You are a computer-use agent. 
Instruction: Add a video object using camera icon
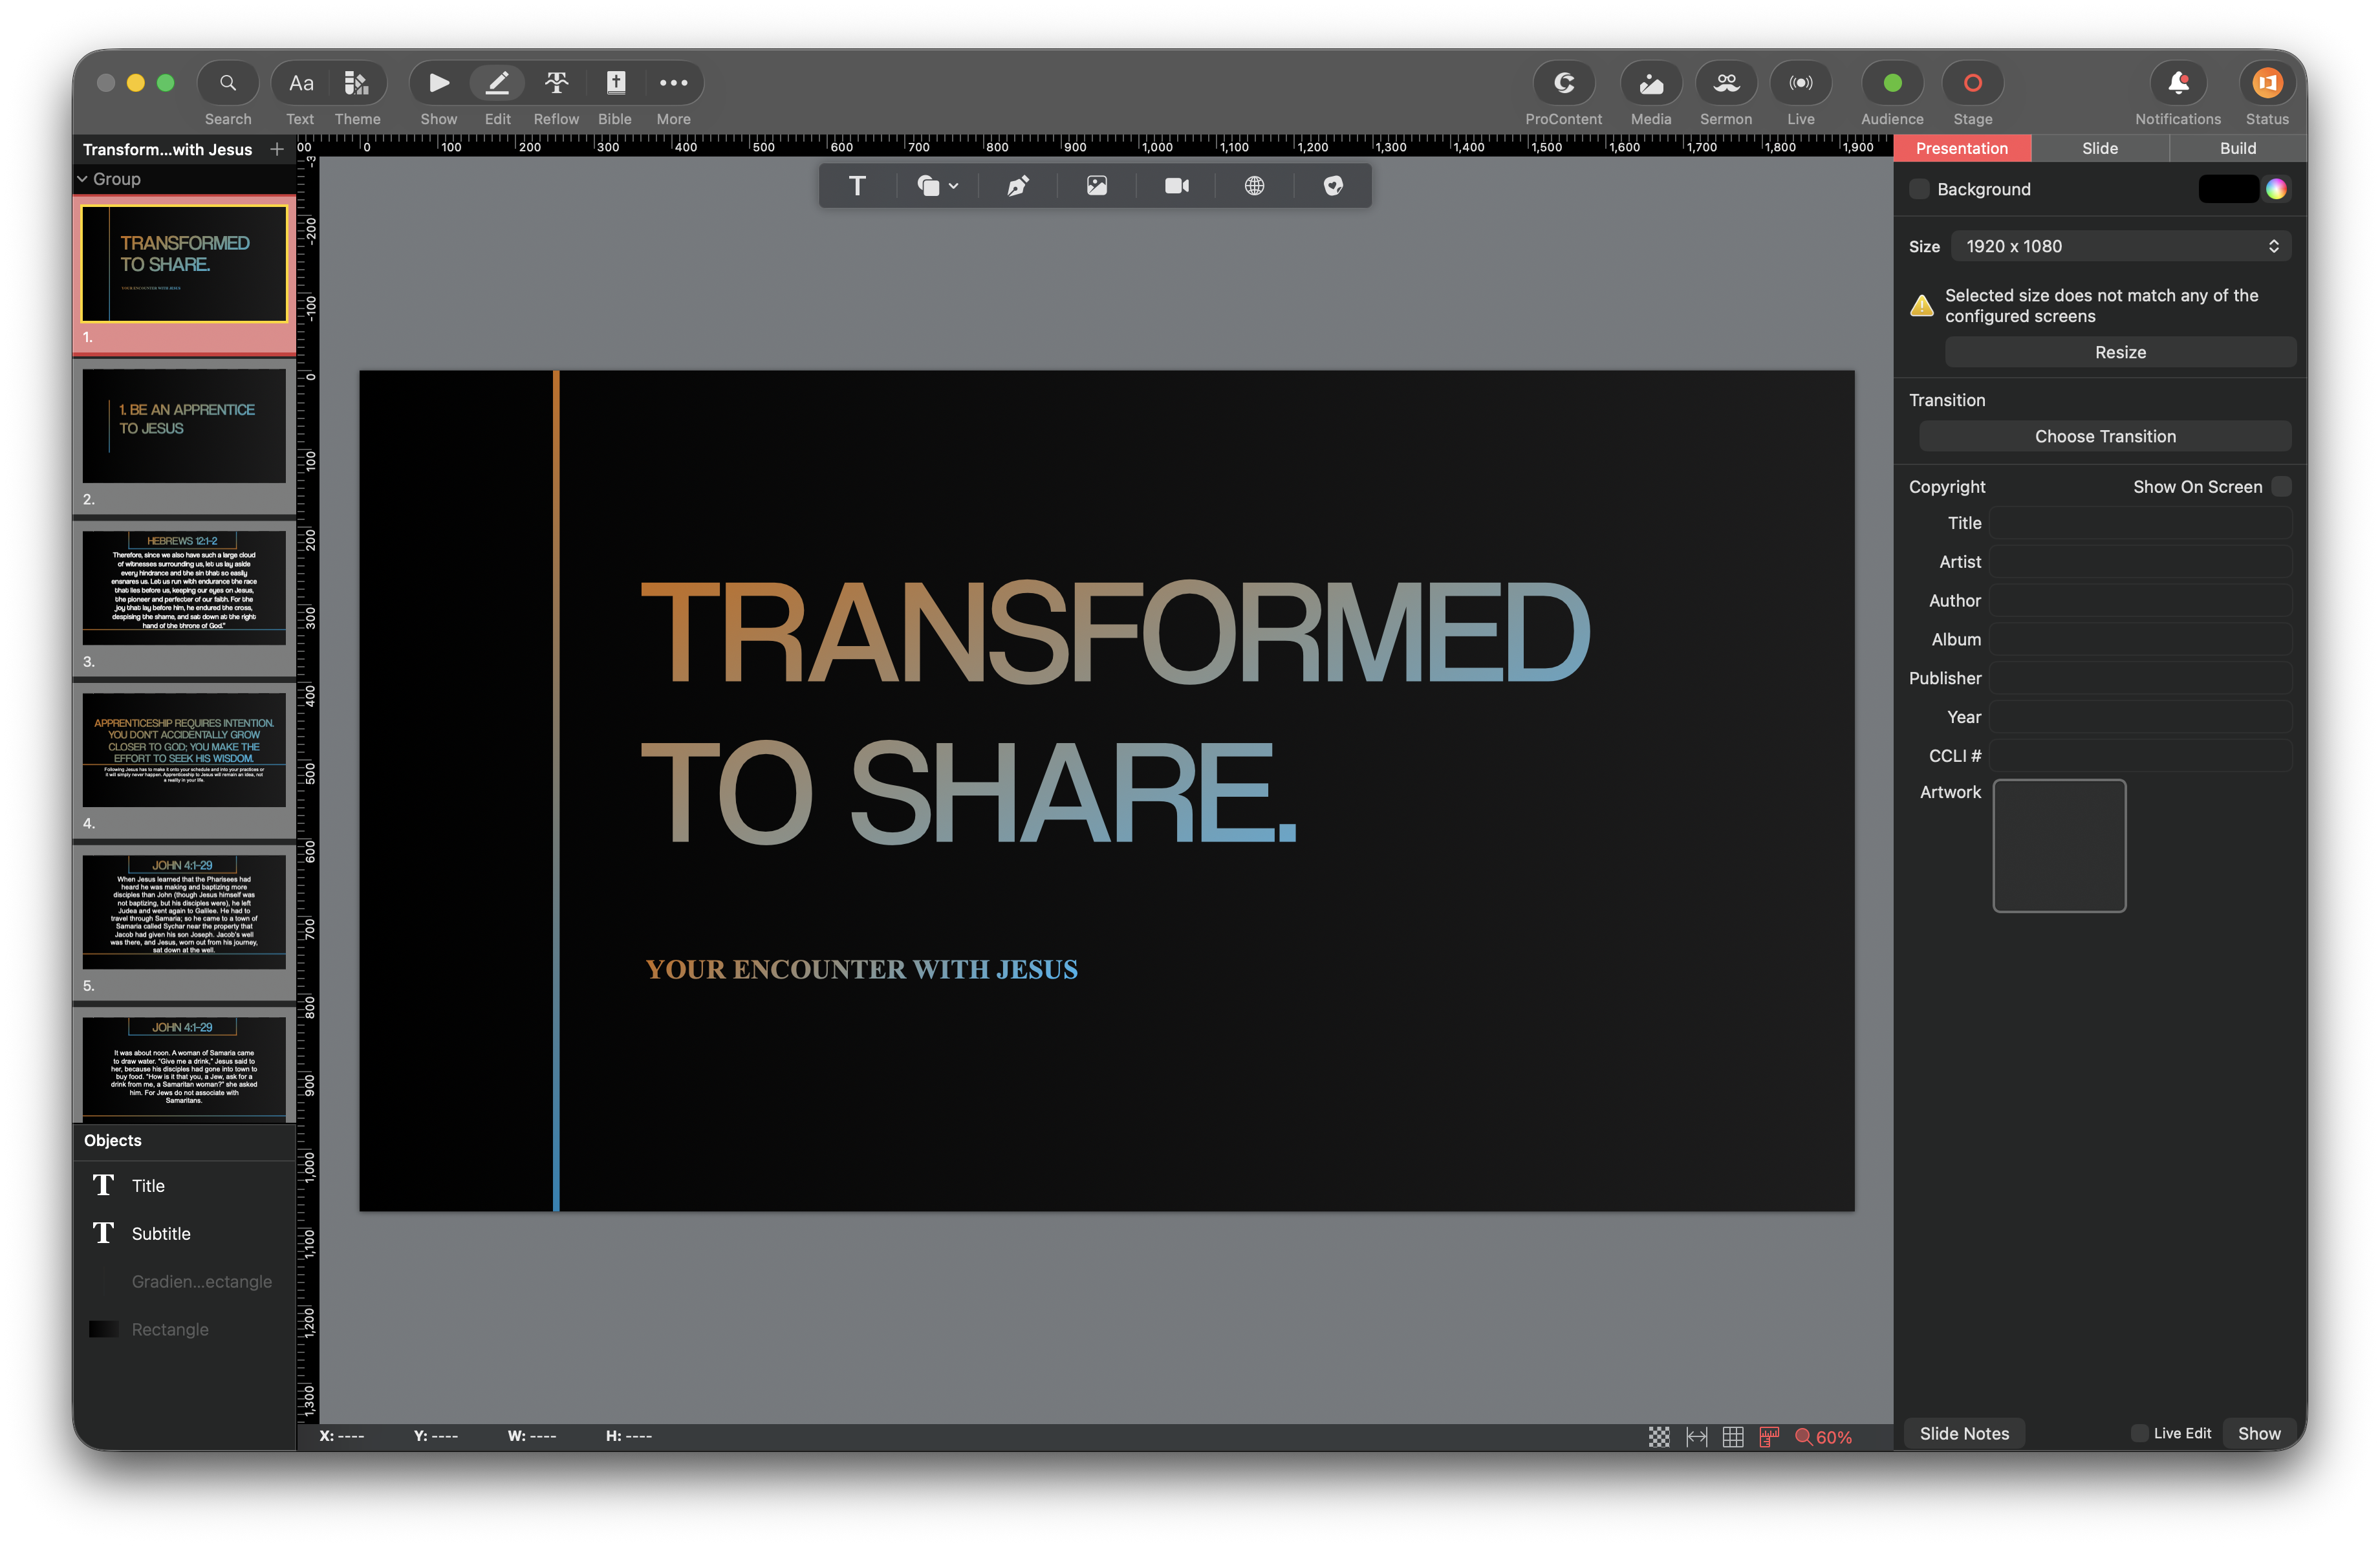coord(1176,186)
